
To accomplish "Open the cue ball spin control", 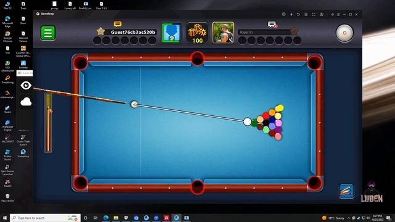I will [x=344, y=33].
